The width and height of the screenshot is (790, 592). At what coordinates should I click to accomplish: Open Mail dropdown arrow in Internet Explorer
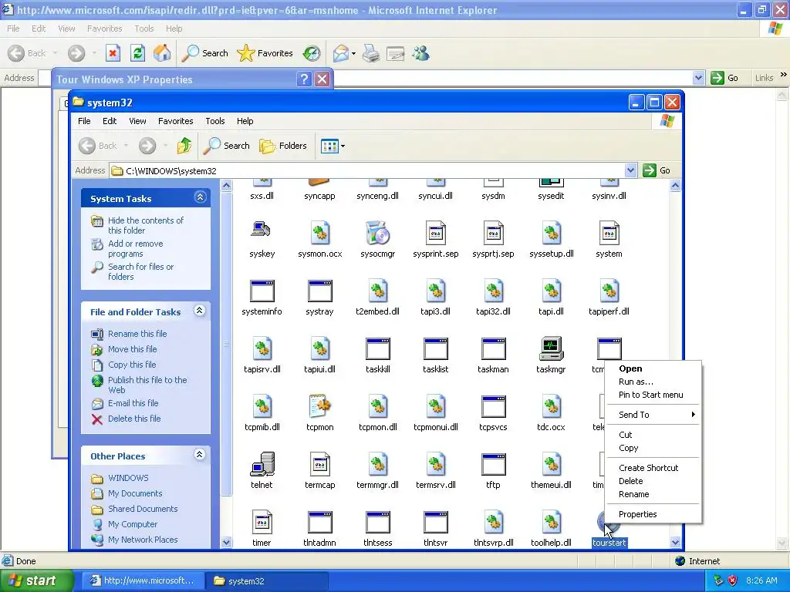353,53
